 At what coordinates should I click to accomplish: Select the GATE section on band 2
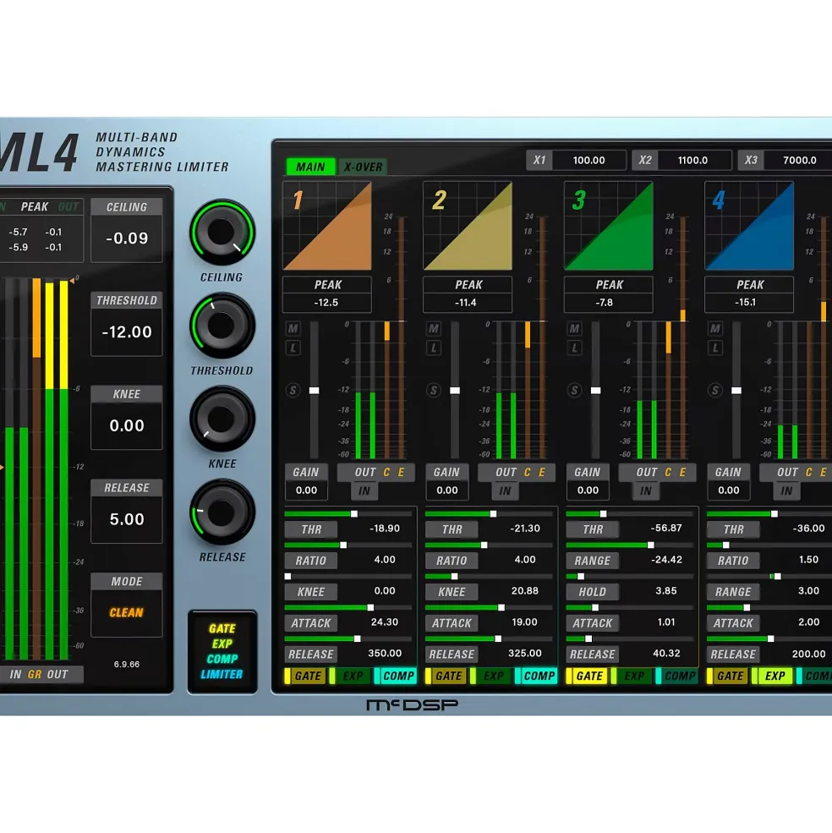click(x=446, y=677)
